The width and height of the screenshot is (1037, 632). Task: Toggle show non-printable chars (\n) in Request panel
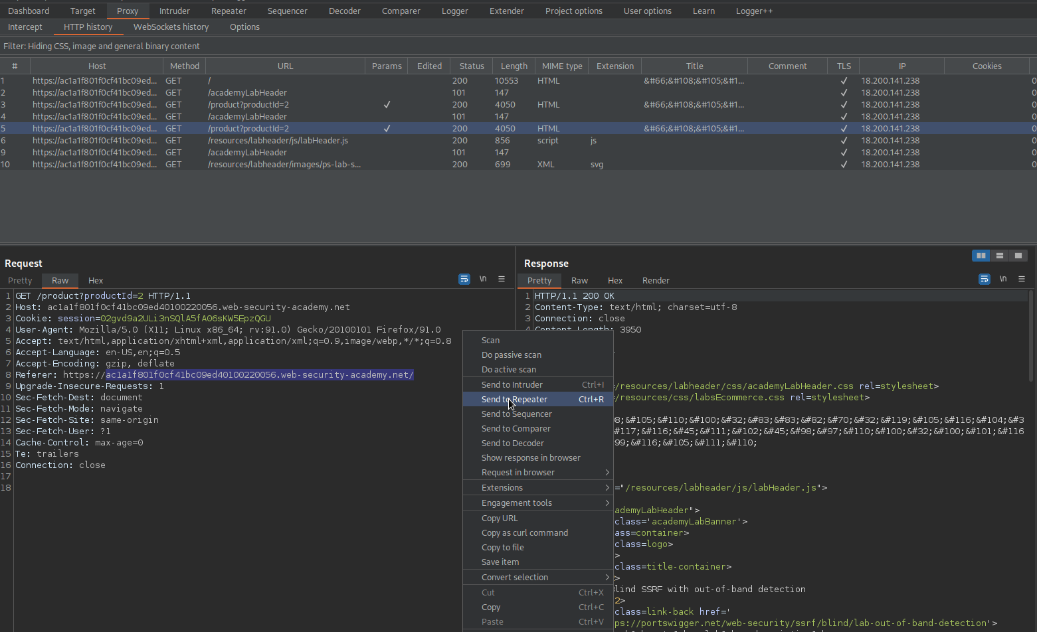click(483, 279)
